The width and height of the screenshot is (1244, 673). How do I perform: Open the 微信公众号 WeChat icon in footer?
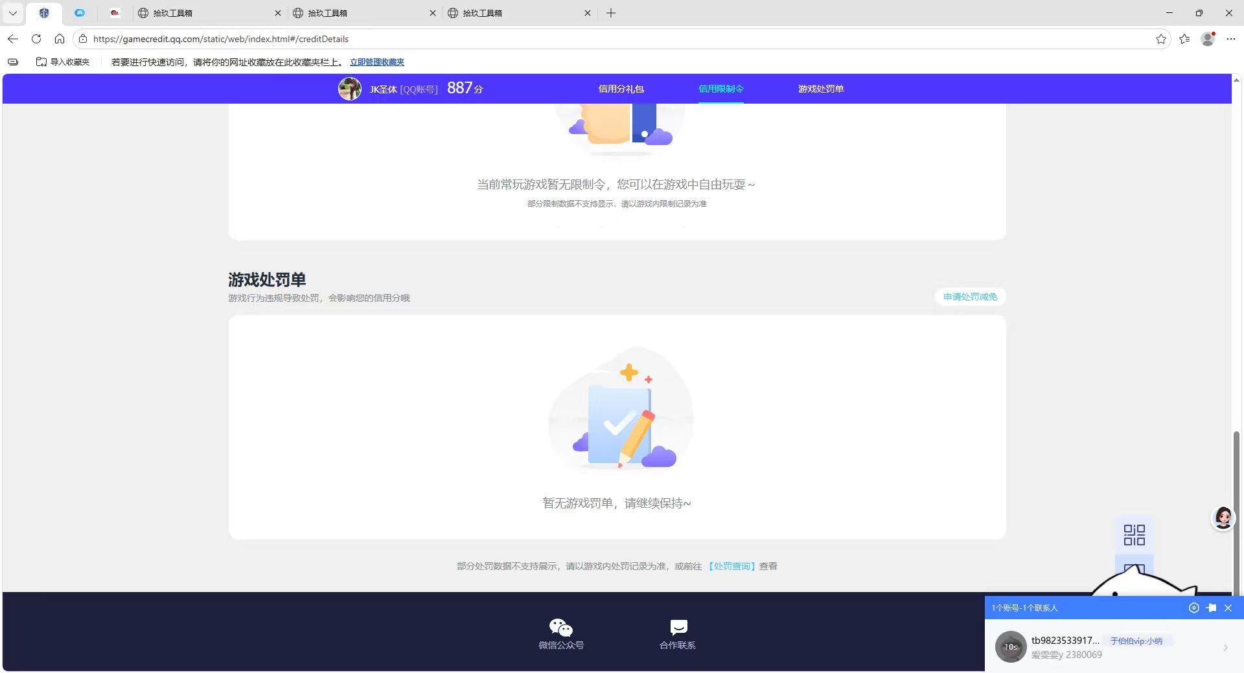(560, 628)
